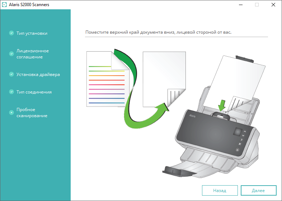282x201 pixels.
Task: Go back with the Назад button
Action: [220, 190]
